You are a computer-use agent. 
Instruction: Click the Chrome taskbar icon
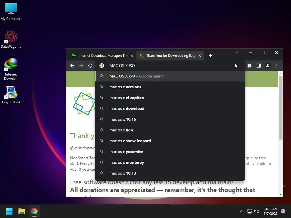34,211
